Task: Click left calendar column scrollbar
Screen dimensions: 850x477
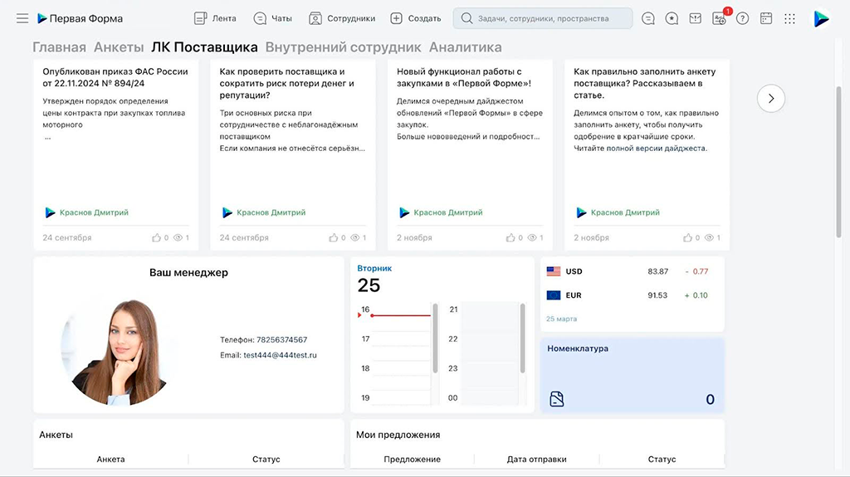Action: (x=435, y=338)
